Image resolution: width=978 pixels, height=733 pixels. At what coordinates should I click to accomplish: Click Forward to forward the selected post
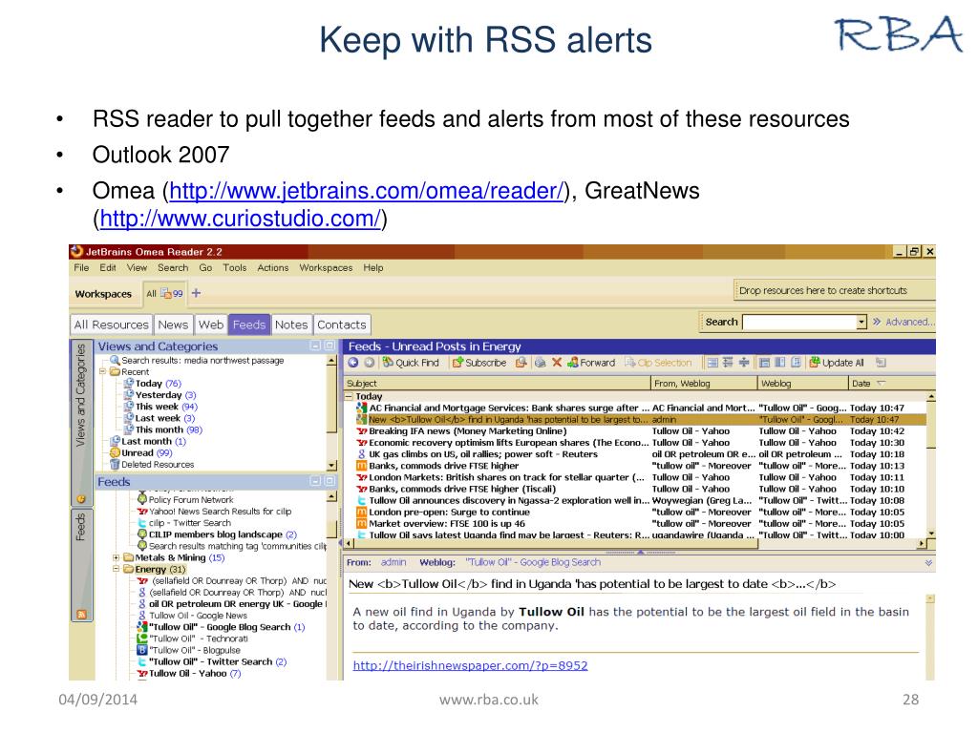point(590,362)
